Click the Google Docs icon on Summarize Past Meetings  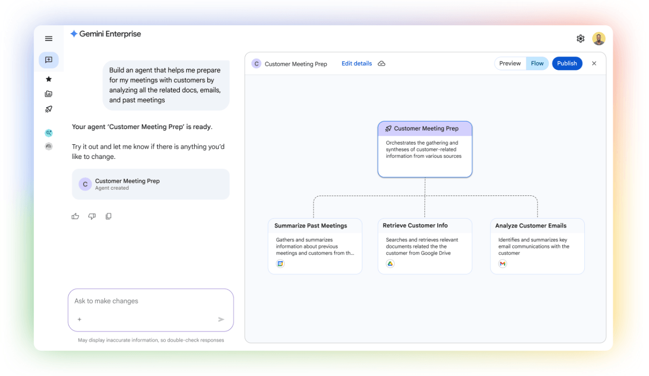pos(280,264)
